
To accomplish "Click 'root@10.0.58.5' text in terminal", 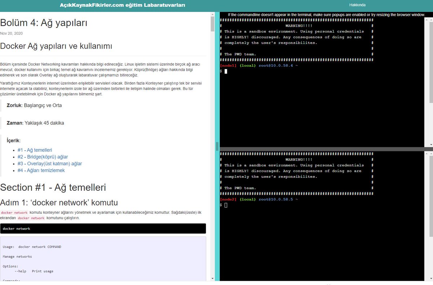I will tap(276, 199).
